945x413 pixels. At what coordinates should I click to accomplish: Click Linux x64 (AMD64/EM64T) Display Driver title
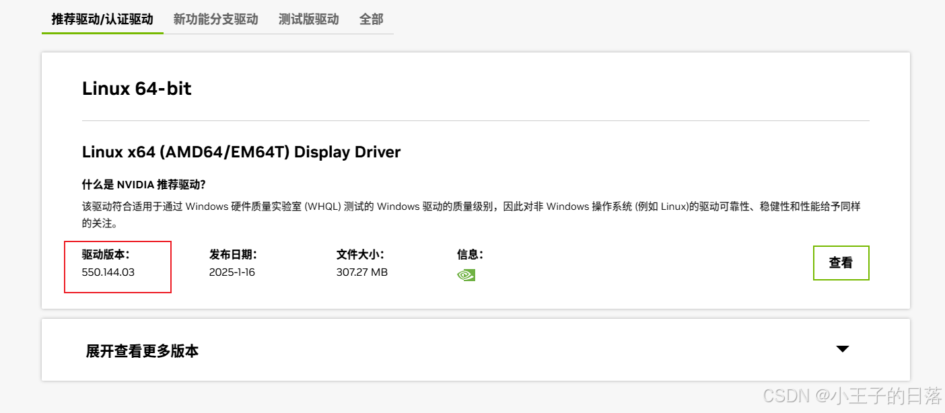[x=241, y=152]
